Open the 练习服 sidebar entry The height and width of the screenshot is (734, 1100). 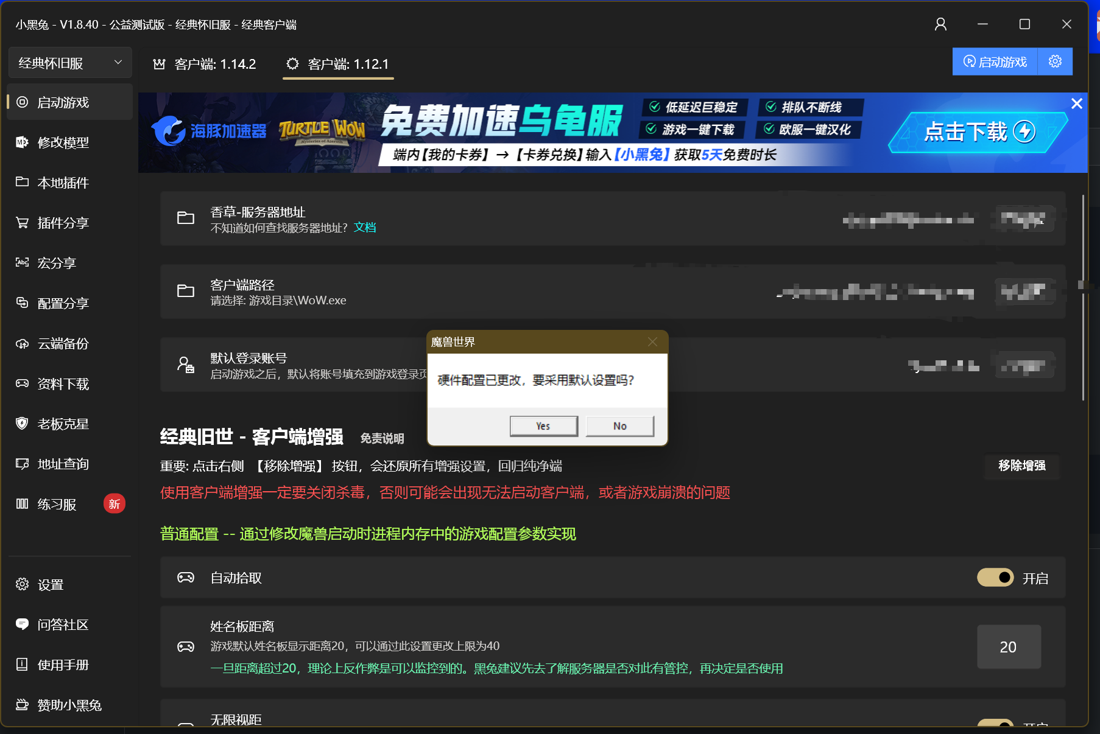(70, 504)
